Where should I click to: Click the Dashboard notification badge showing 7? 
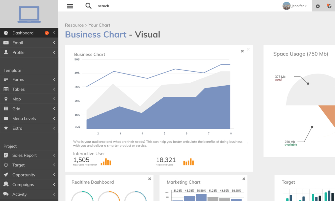(47, 33)
